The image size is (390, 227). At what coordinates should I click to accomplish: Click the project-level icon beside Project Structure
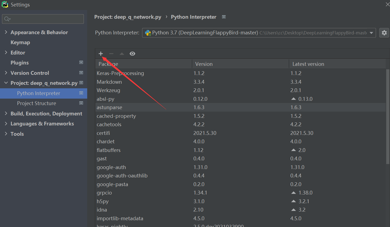coord(81,103)
